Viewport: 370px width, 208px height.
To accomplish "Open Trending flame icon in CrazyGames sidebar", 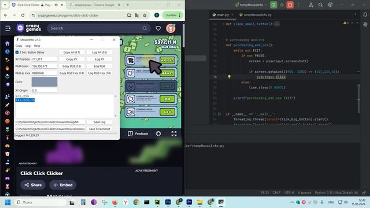I will coord(8,68).
